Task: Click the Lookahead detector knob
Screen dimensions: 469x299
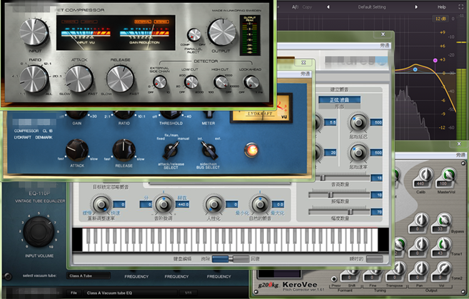Action: coord(251,82)
